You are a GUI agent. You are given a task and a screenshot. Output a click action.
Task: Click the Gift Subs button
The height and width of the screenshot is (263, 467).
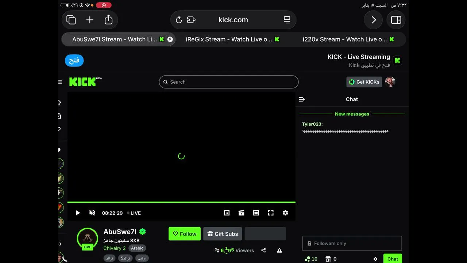pyautogui.click(x=223, y=234)
